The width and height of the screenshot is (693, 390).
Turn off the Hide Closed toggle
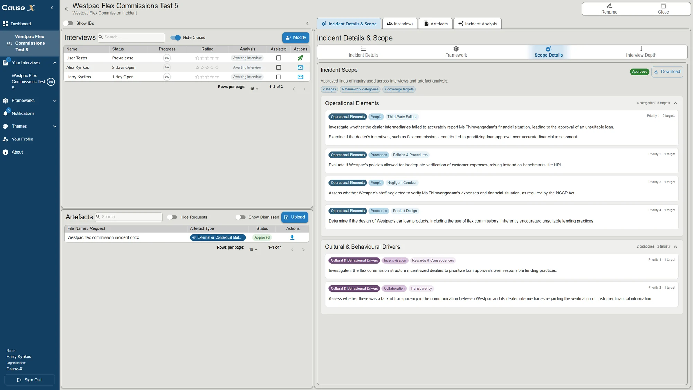[x=176, y=37]
